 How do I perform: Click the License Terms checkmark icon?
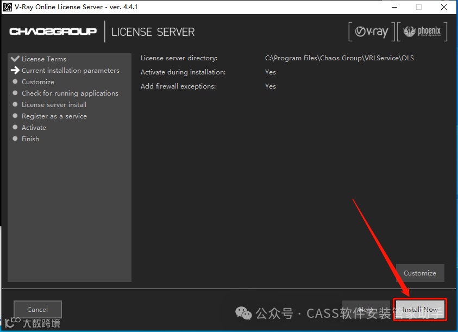[15, 59]
